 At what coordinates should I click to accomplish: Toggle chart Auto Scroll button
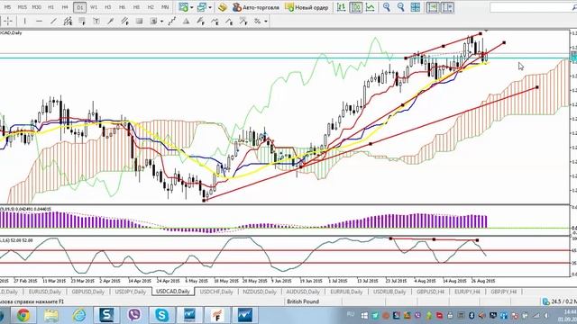pos(433,7)
